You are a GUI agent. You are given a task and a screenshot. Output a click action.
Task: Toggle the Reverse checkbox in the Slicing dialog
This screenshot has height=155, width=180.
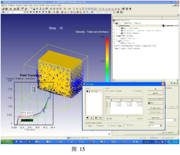pos(125,125)
